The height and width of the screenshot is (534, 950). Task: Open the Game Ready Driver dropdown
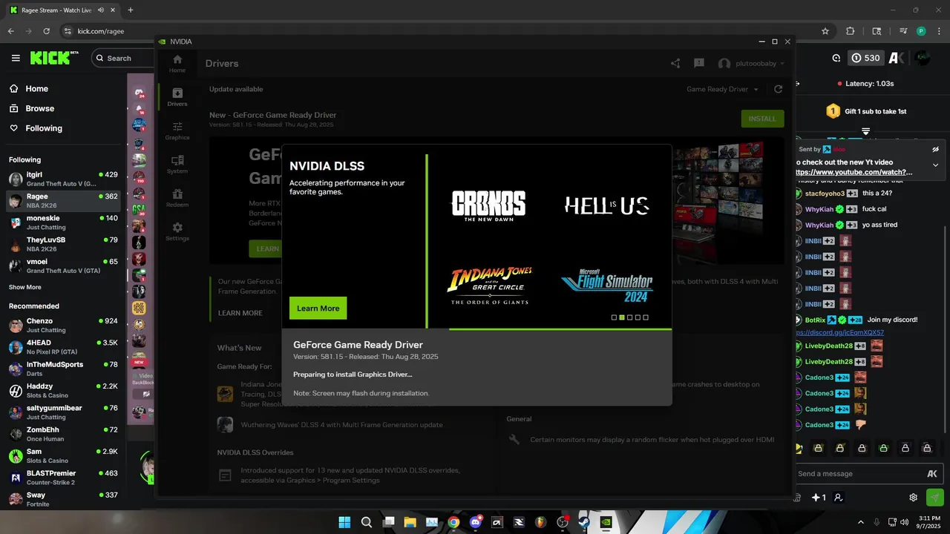[x=722, y=89]
